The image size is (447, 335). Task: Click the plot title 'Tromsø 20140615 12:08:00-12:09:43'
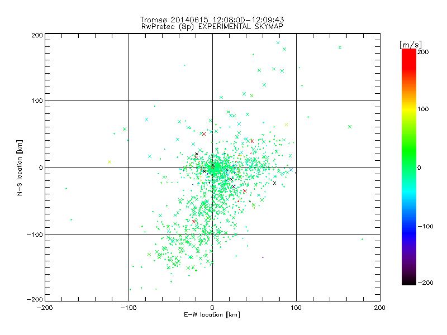[212, 20]
